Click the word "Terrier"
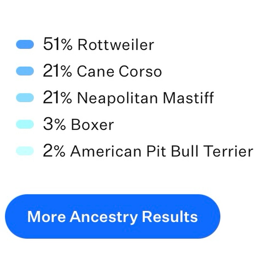262x262 pixels. 228,151
